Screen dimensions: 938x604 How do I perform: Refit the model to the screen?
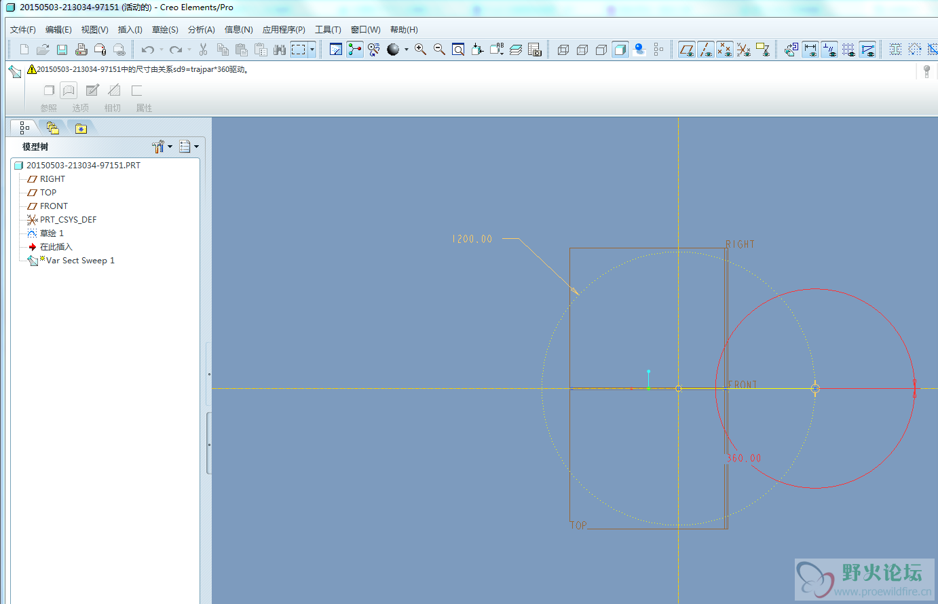click(x=458, y=50)
